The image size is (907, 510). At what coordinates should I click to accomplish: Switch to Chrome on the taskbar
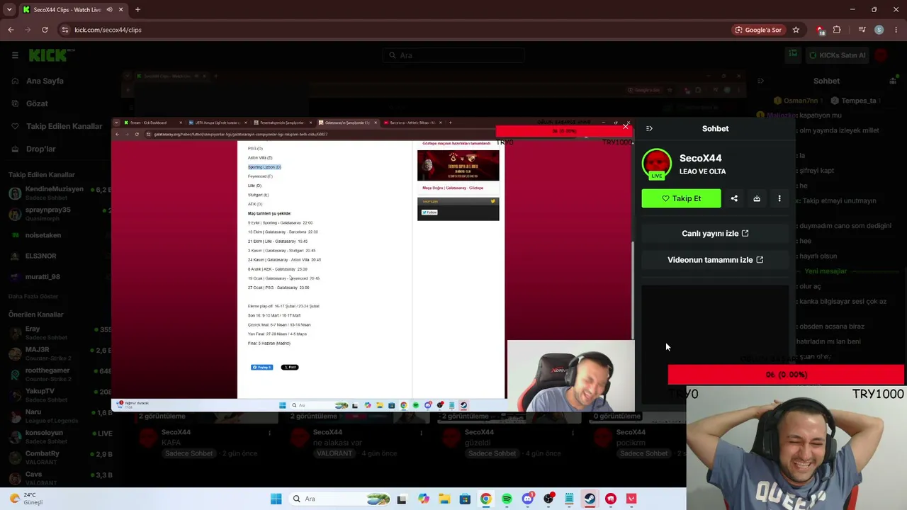point(485,499)
